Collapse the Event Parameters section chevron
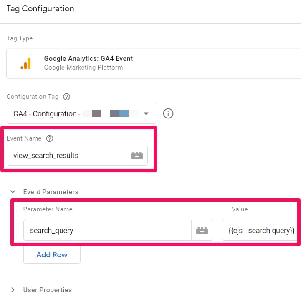The height and width of the screenshot is (304, 301). (x=13, y=192)
